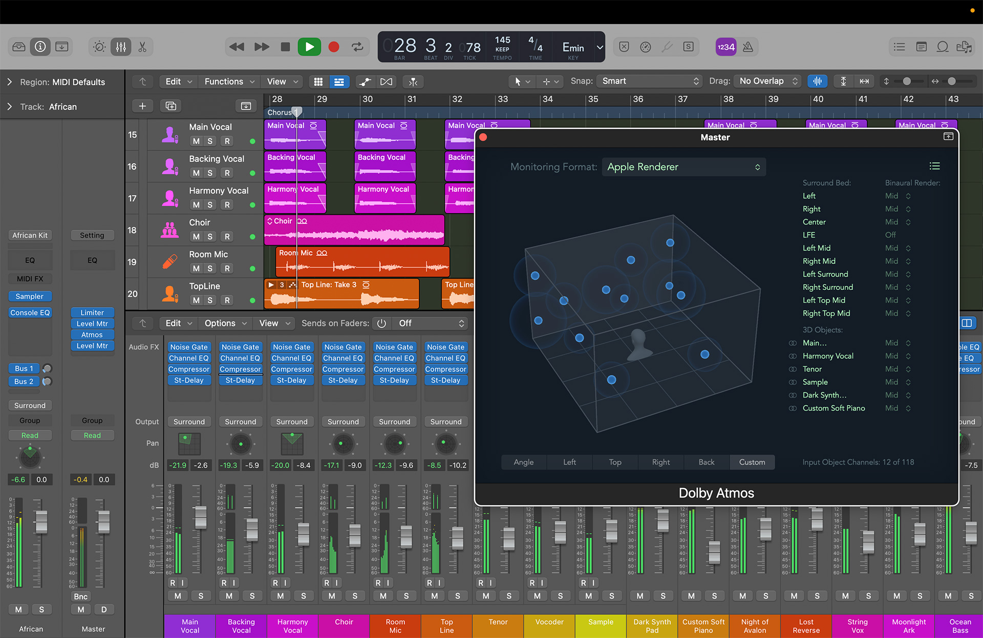Click the Rewind transport button

click(x=237, y=47)
